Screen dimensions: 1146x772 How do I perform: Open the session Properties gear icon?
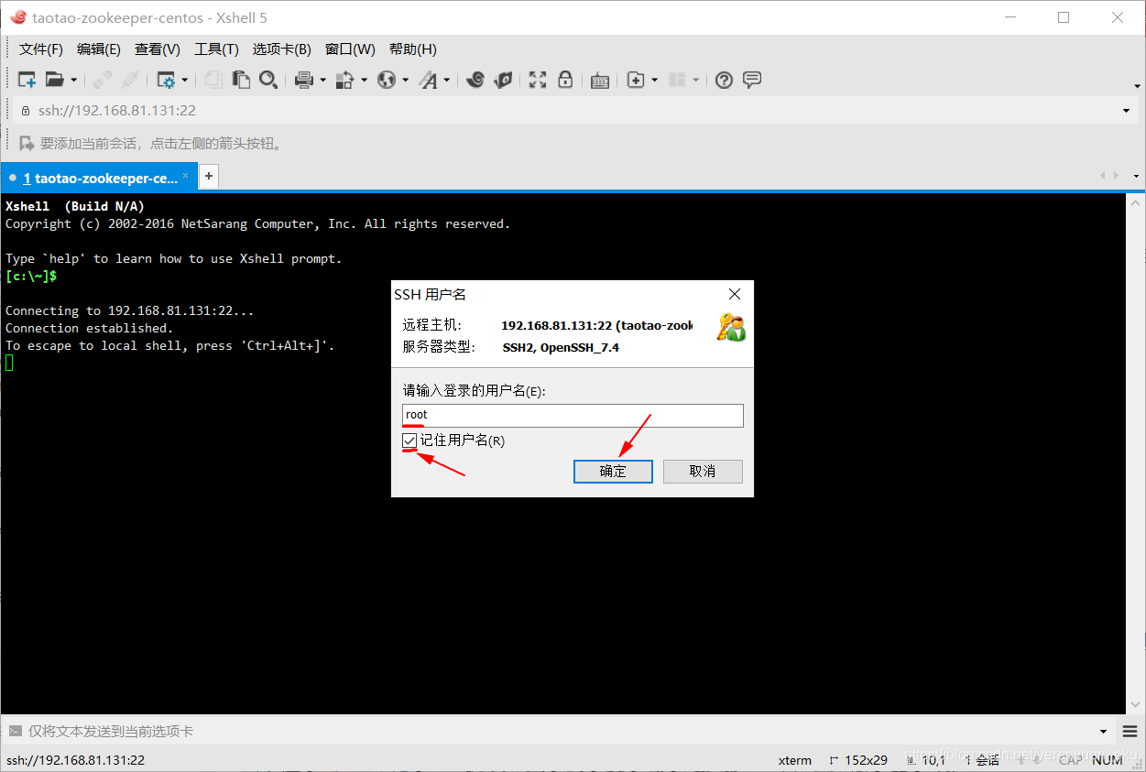click(x=166, y=81)
